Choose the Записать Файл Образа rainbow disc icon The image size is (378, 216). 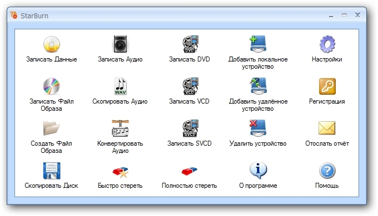[52, 86]
